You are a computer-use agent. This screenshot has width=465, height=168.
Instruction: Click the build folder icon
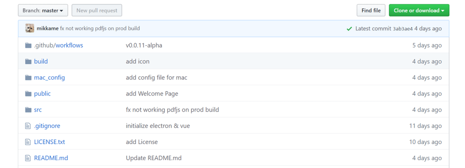pyautogui.click(x=28, y=61)
